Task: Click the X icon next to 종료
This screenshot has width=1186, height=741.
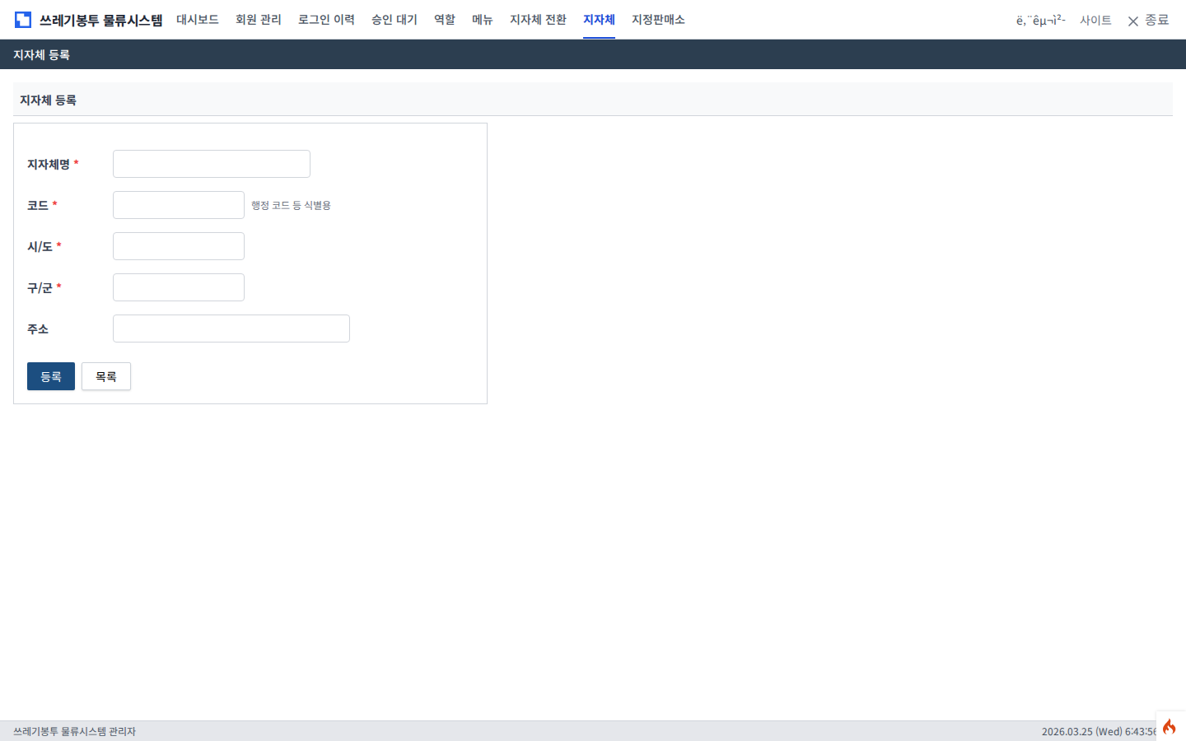Action: tap(1133, 21)
